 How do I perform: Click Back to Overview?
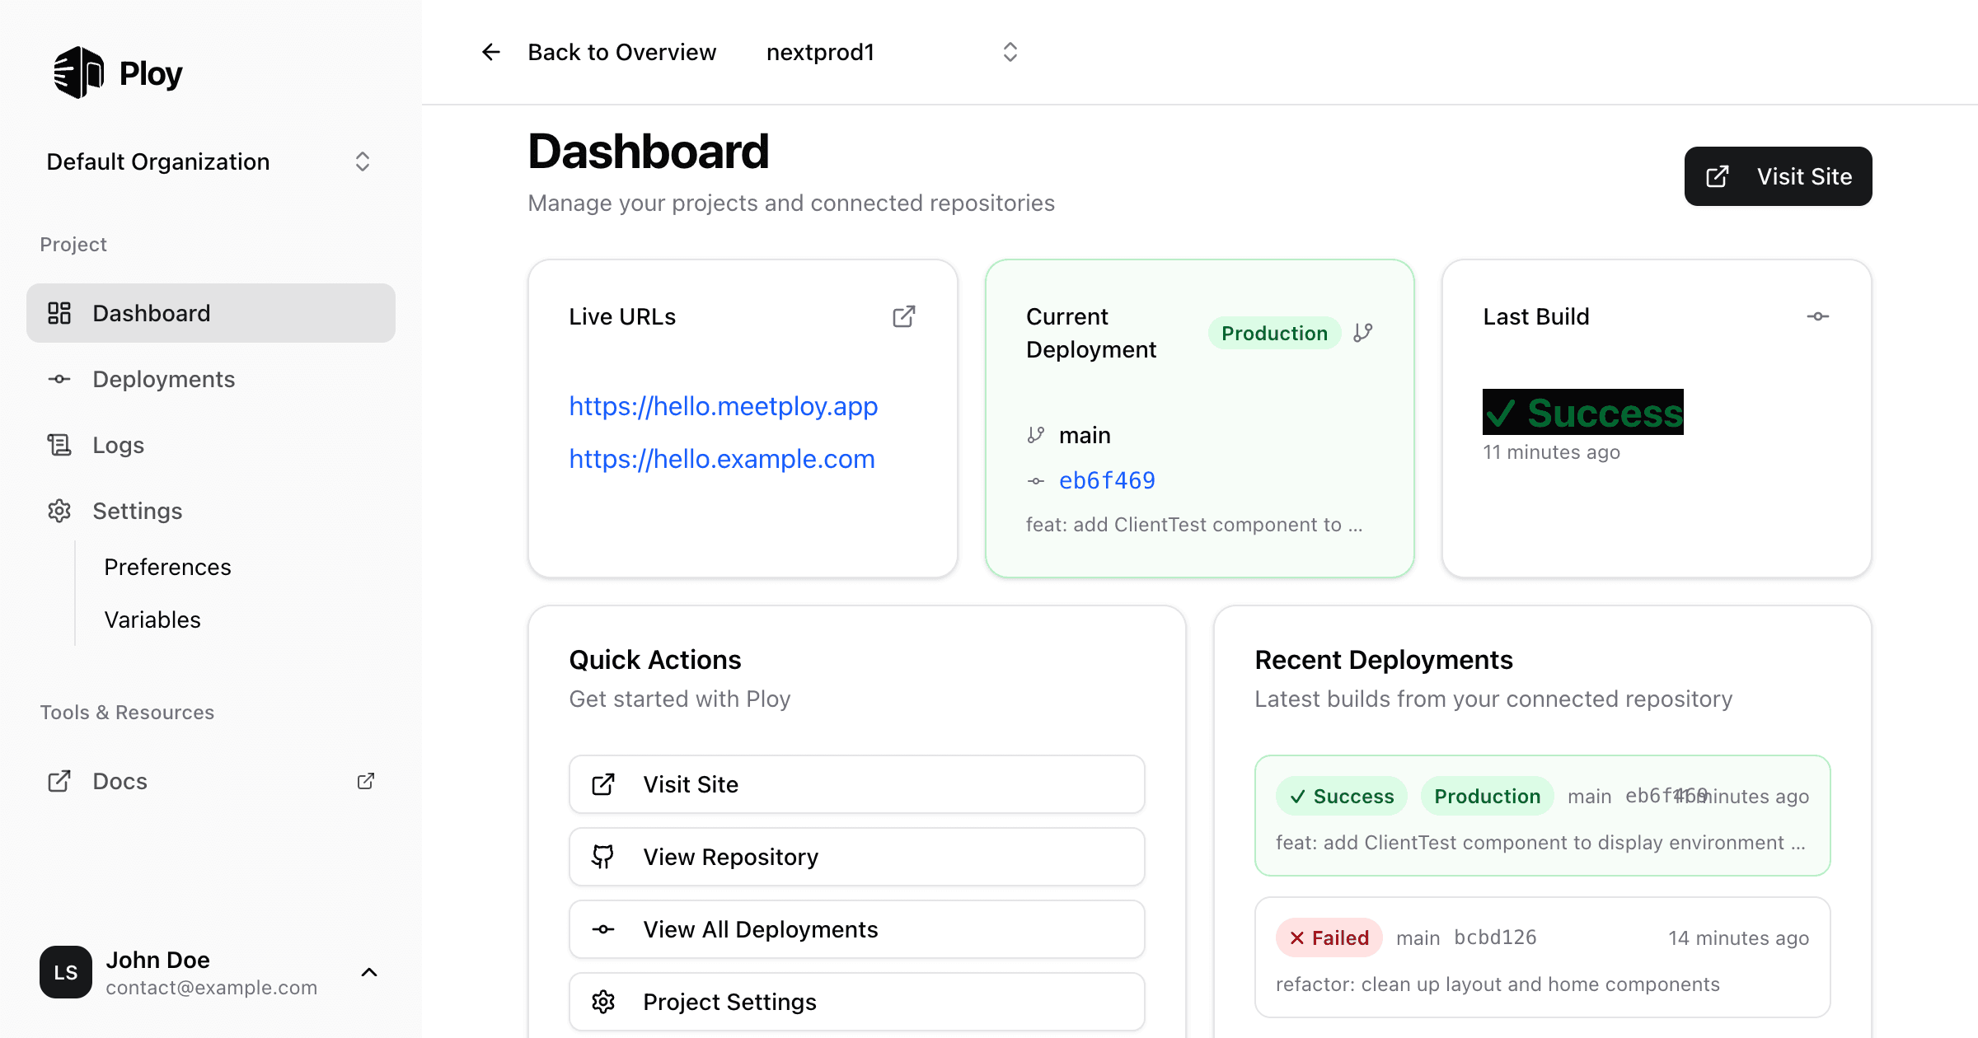(621, 51)
